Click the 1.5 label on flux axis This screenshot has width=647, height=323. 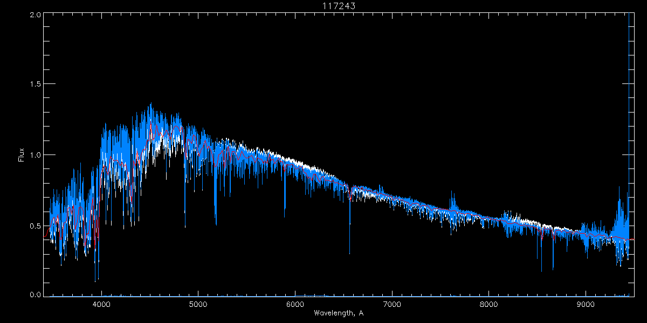click(x=36, y=85)
